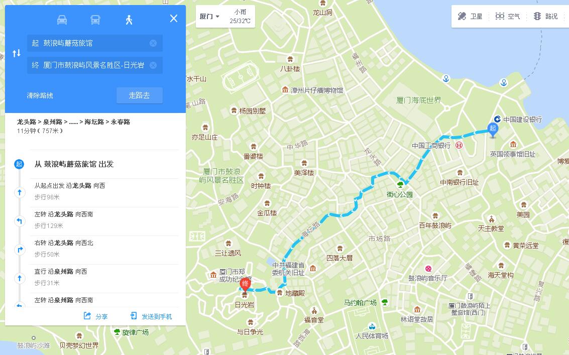Viewport: 569px width, 355px height.
Task: Click 发送到手机 link
Action: point(151,316)
